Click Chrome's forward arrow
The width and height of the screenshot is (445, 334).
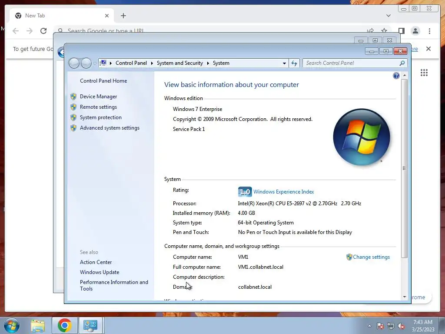pyautogui.click(x=30, y=31)
